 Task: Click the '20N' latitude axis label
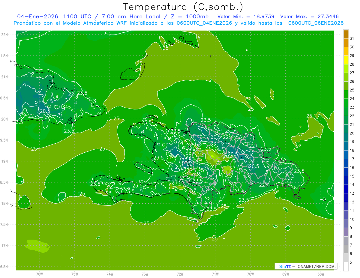click(4, 119)
